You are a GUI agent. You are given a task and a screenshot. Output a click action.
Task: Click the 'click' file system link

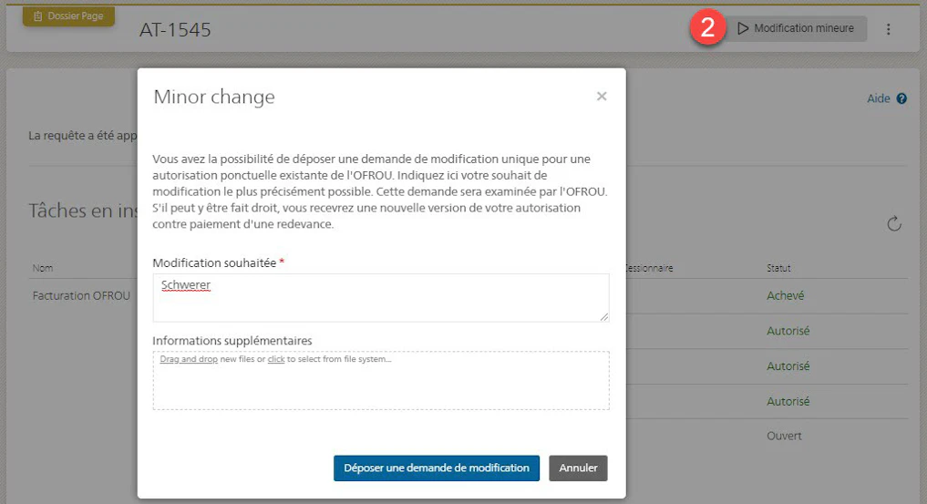coord(276,359)
